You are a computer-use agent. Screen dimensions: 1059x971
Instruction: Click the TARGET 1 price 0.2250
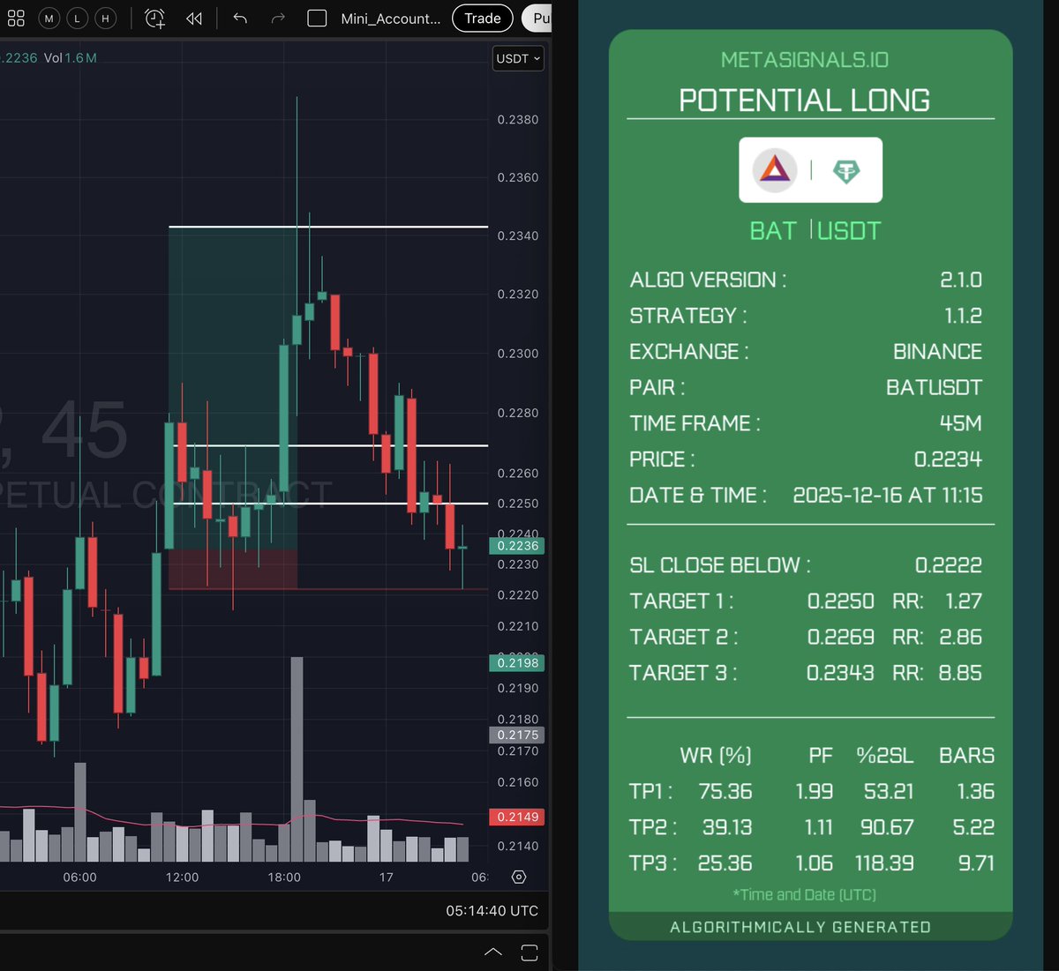[x=841, y=601]
